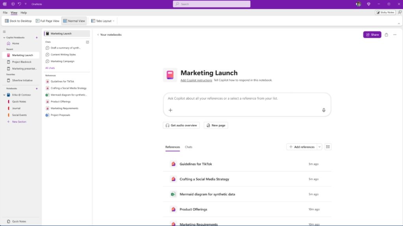Collapse the ribbon with chevron
Screen dimensions: 403x226
tap(399, 24)
